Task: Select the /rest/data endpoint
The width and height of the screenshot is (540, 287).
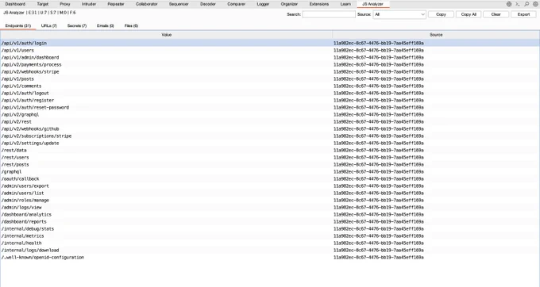Action: coord(270,150)
